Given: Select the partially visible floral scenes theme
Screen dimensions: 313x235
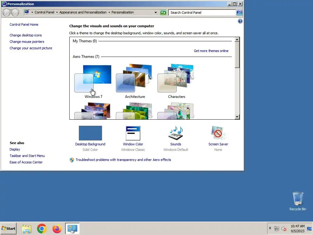Looking at the screenshot, I should point(176,111).
